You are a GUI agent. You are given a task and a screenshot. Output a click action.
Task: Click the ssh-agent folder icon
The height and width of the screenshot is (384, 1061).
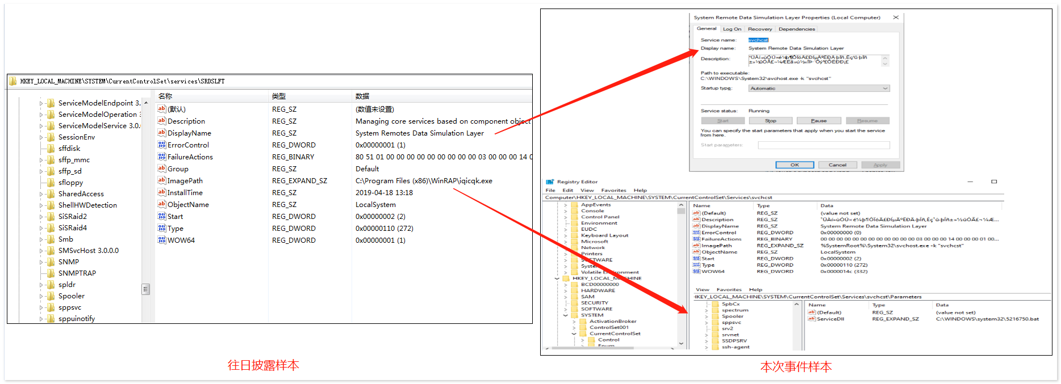coord(716,347)
